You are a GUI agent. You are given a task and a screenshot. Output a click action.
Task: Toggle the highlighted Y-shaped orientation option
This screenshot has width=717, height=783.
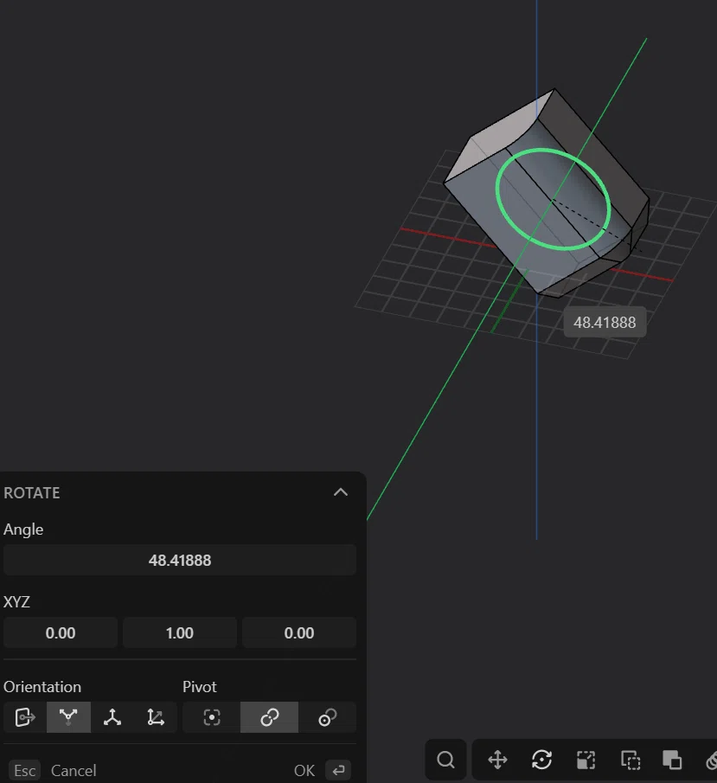[x=68, y=717]
